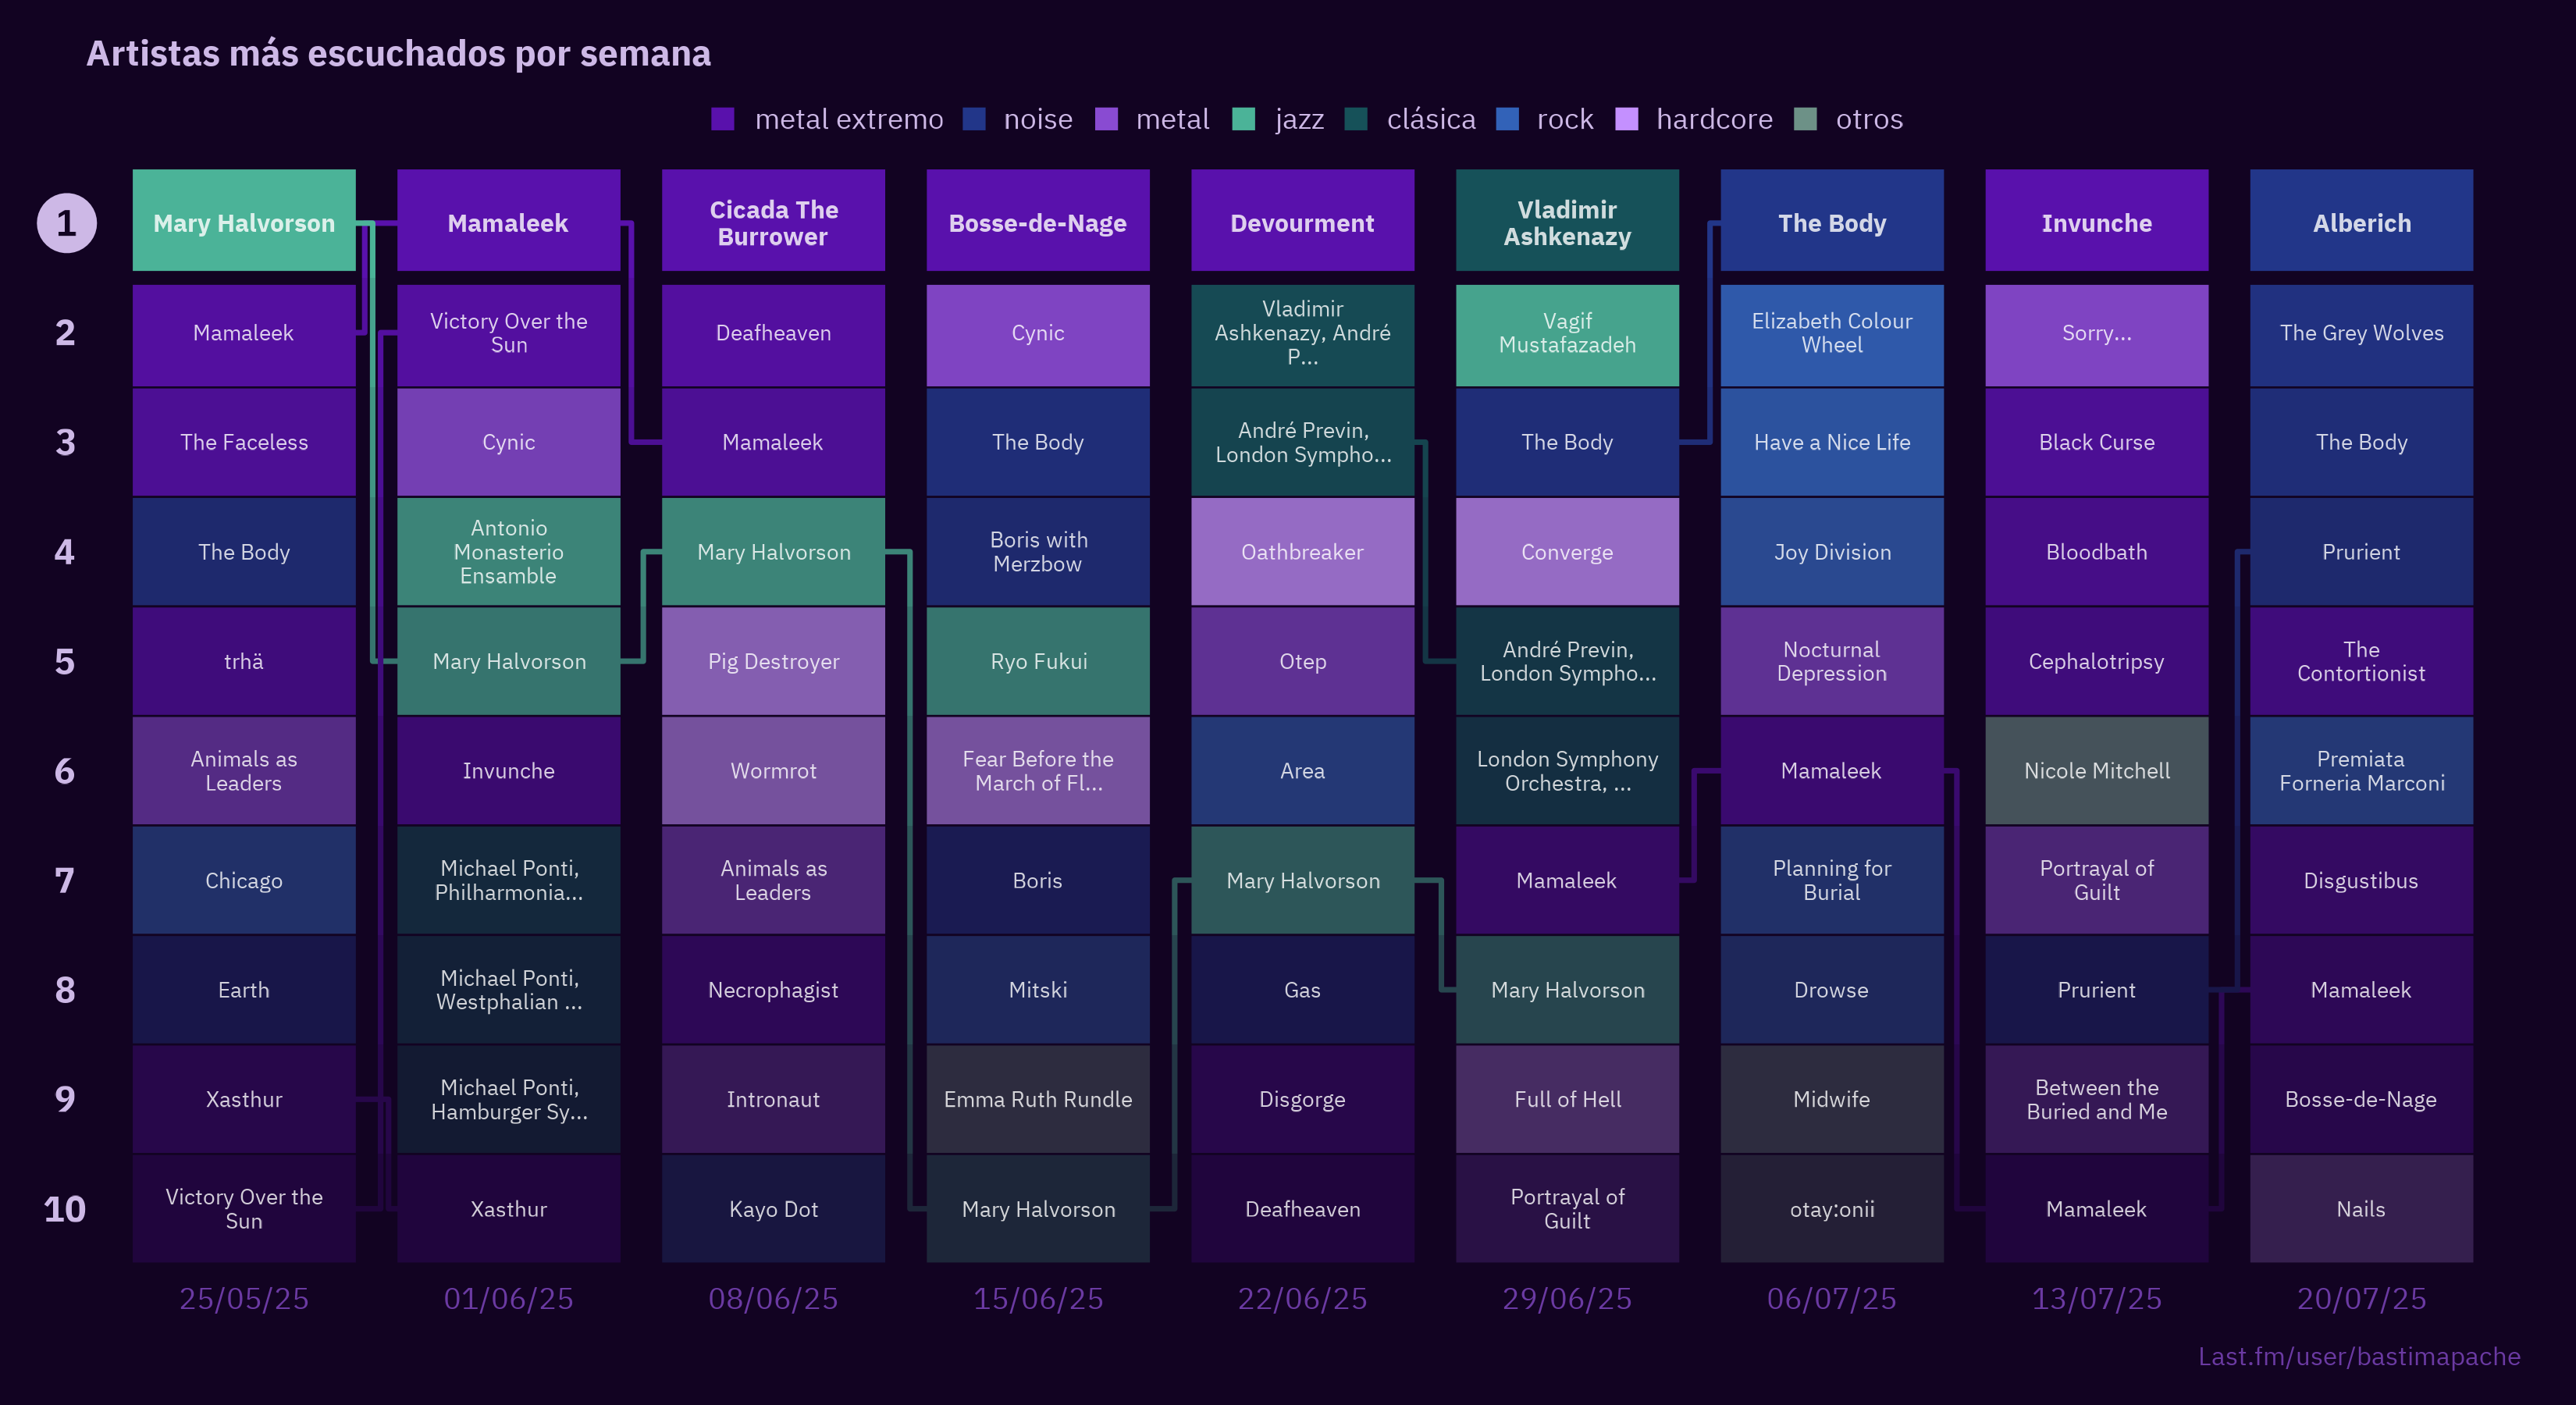This screenshot has height=1405, width=2576.
Task: Click the Antonio Monasterio Ensamble cell
Action: click(x=508, y=551)
